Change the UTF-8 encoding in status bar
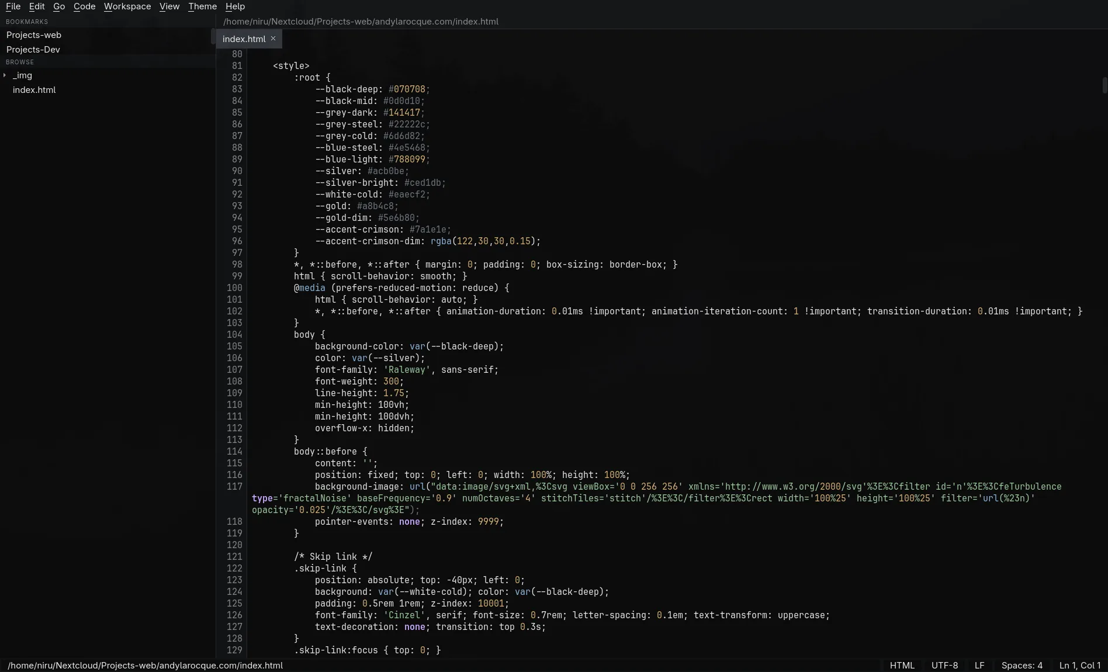Screen dimensions: 1108x672 [944, 666]
